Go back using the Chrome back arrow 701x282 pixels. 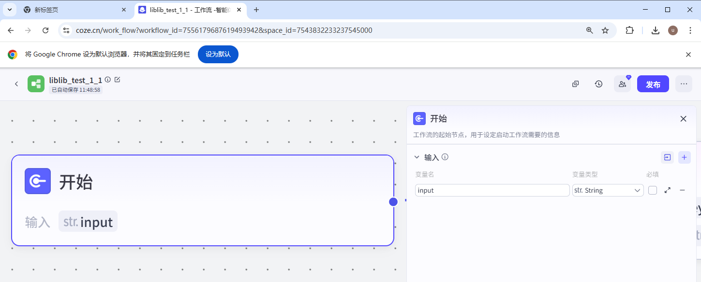point(11,30)
